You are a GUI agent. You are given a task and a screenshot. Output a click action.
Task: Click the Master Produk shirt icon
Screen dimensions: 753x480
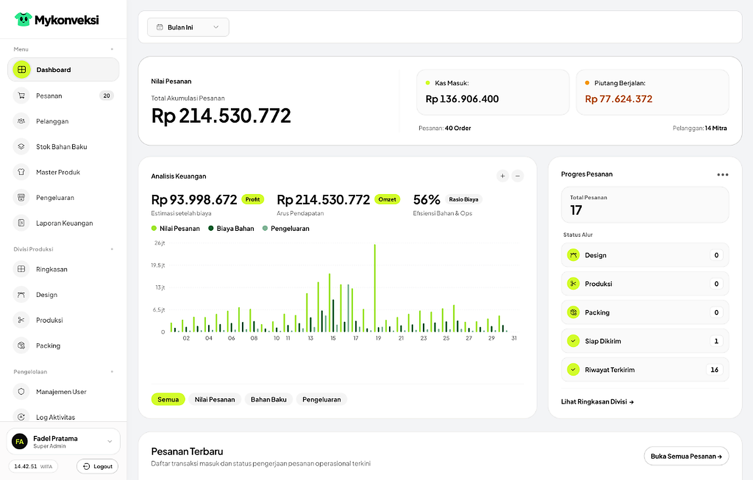21,172
